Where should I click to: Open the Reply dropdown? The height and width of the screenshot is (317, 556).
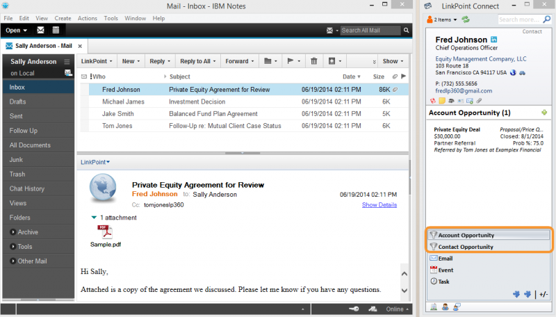click(160, 61)
